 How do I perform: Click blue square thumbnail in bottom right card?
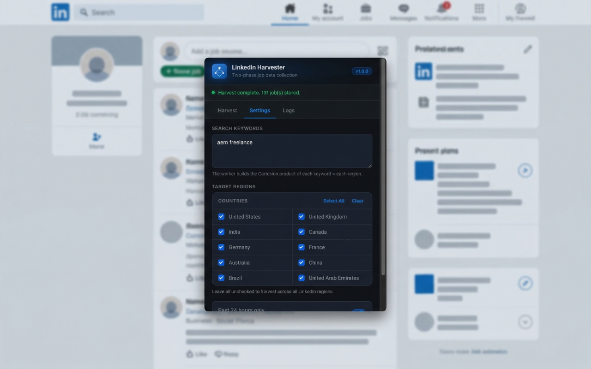point(424,284)
